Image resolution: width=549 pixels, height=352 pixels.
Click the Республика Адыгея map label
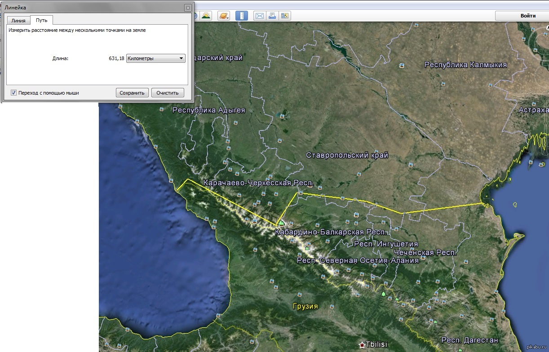coord(209,110)
